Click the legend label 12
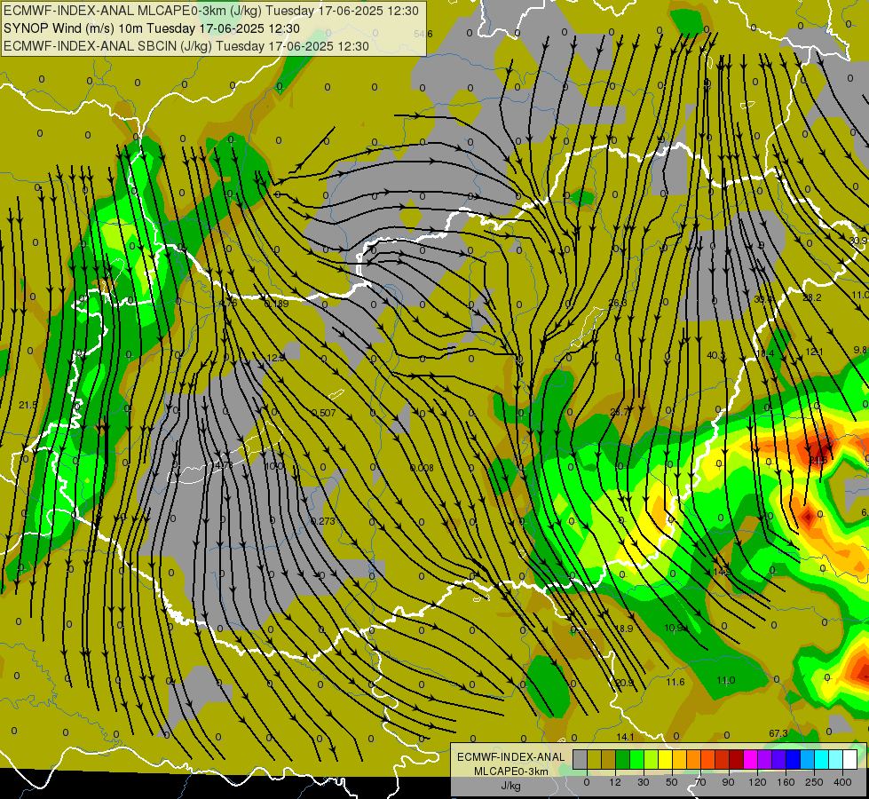The height and width of the screenshot is (799, 869). coord(615,782)
